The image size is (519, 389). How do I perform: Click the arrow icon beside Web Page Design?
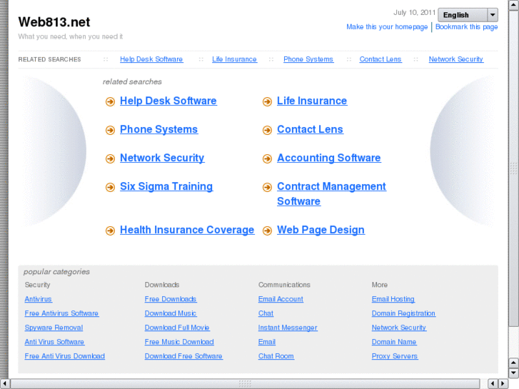pos(267,231)
